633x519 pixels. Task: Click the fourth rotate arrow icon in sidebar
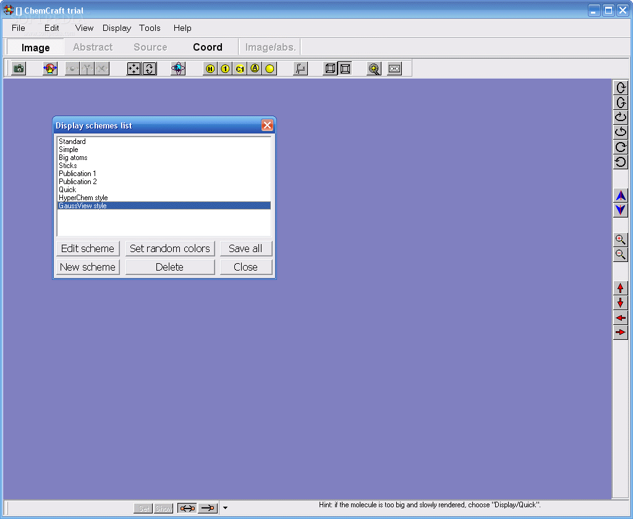tap(621, 132)
